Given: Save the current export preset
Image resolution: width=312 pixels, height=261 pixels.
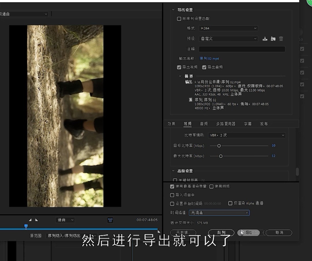Looking at the screenshot, I should pos(265,38).
